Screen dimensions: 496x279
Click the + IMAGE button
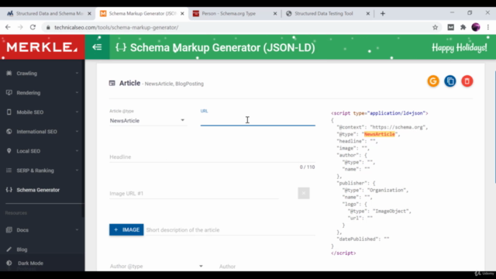[x=126, y=230]
